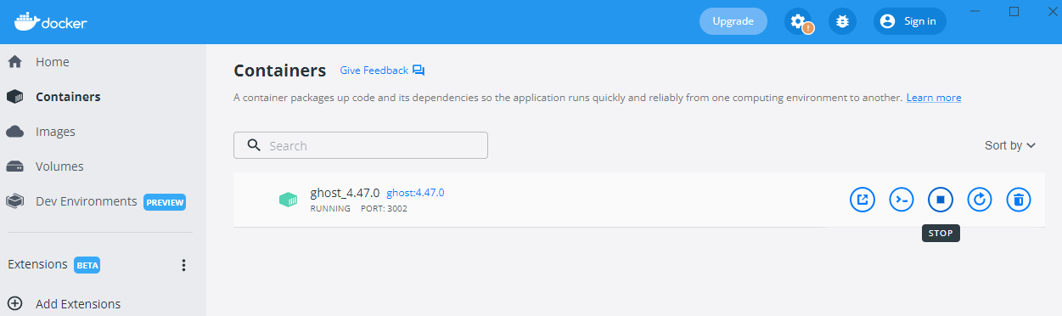Click the Containers cube sidebar icon

tap(14, 97)
